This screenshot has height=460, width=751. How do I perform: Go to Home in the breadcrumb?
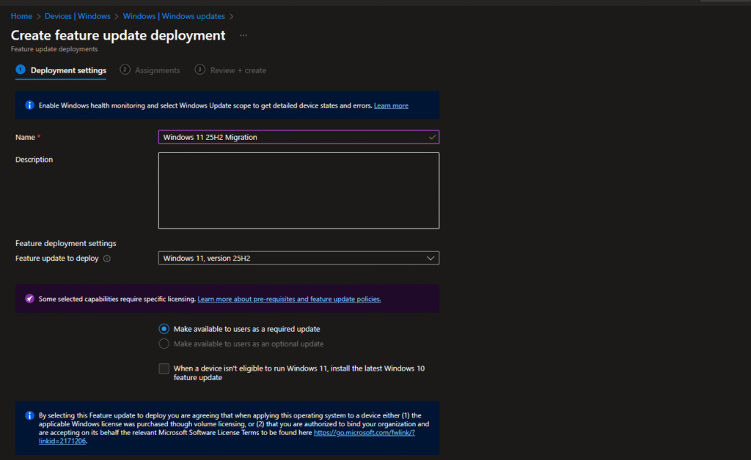point(21,16)
